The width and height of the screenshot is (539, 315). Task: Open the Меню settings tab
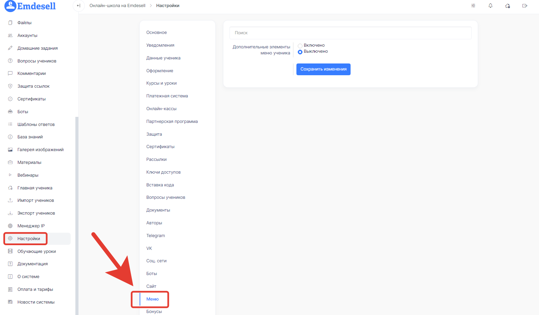point(152,299)
